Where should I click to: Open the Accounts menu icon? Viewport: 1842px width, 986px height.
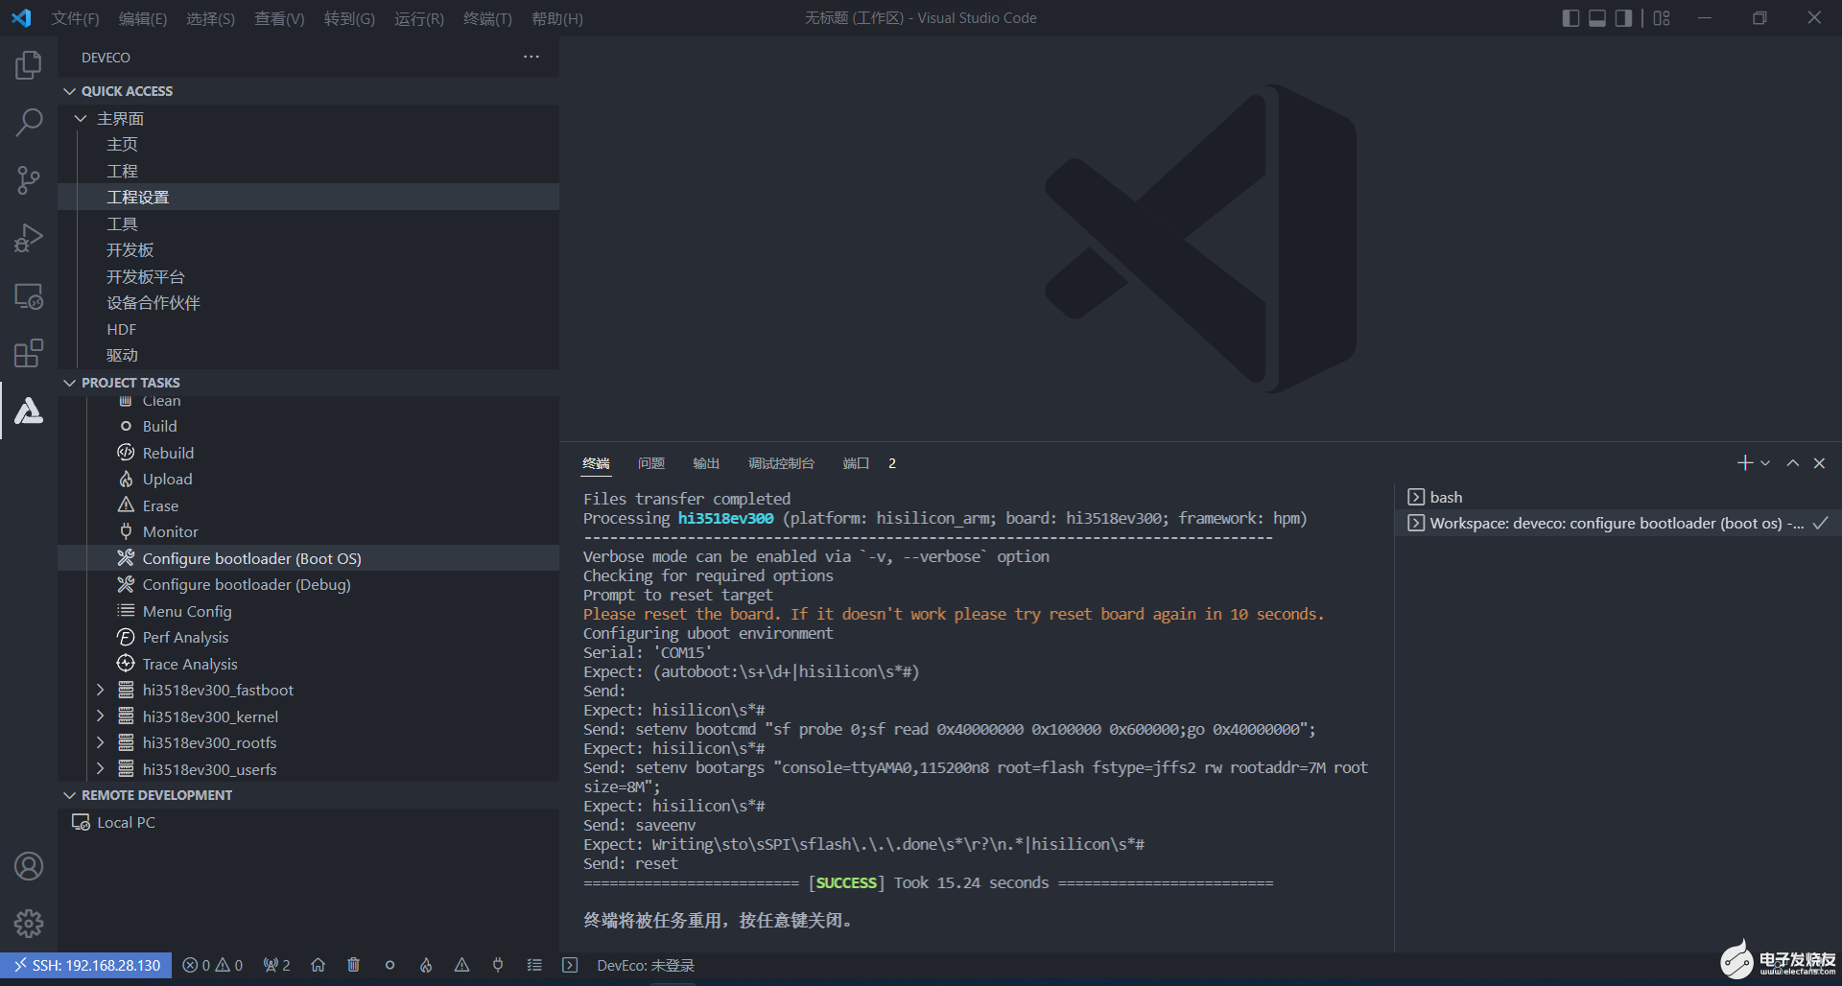29,866
